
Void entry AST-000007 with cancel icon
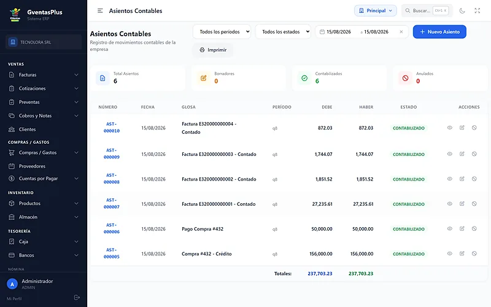coord(474,204)
